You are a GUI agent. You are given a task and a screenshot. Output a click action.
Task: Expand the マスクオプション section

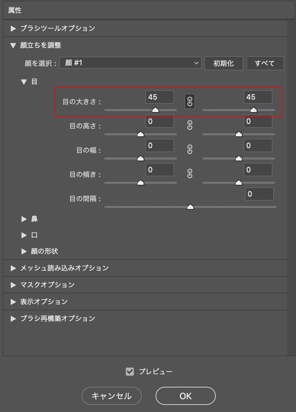point(13,285)
